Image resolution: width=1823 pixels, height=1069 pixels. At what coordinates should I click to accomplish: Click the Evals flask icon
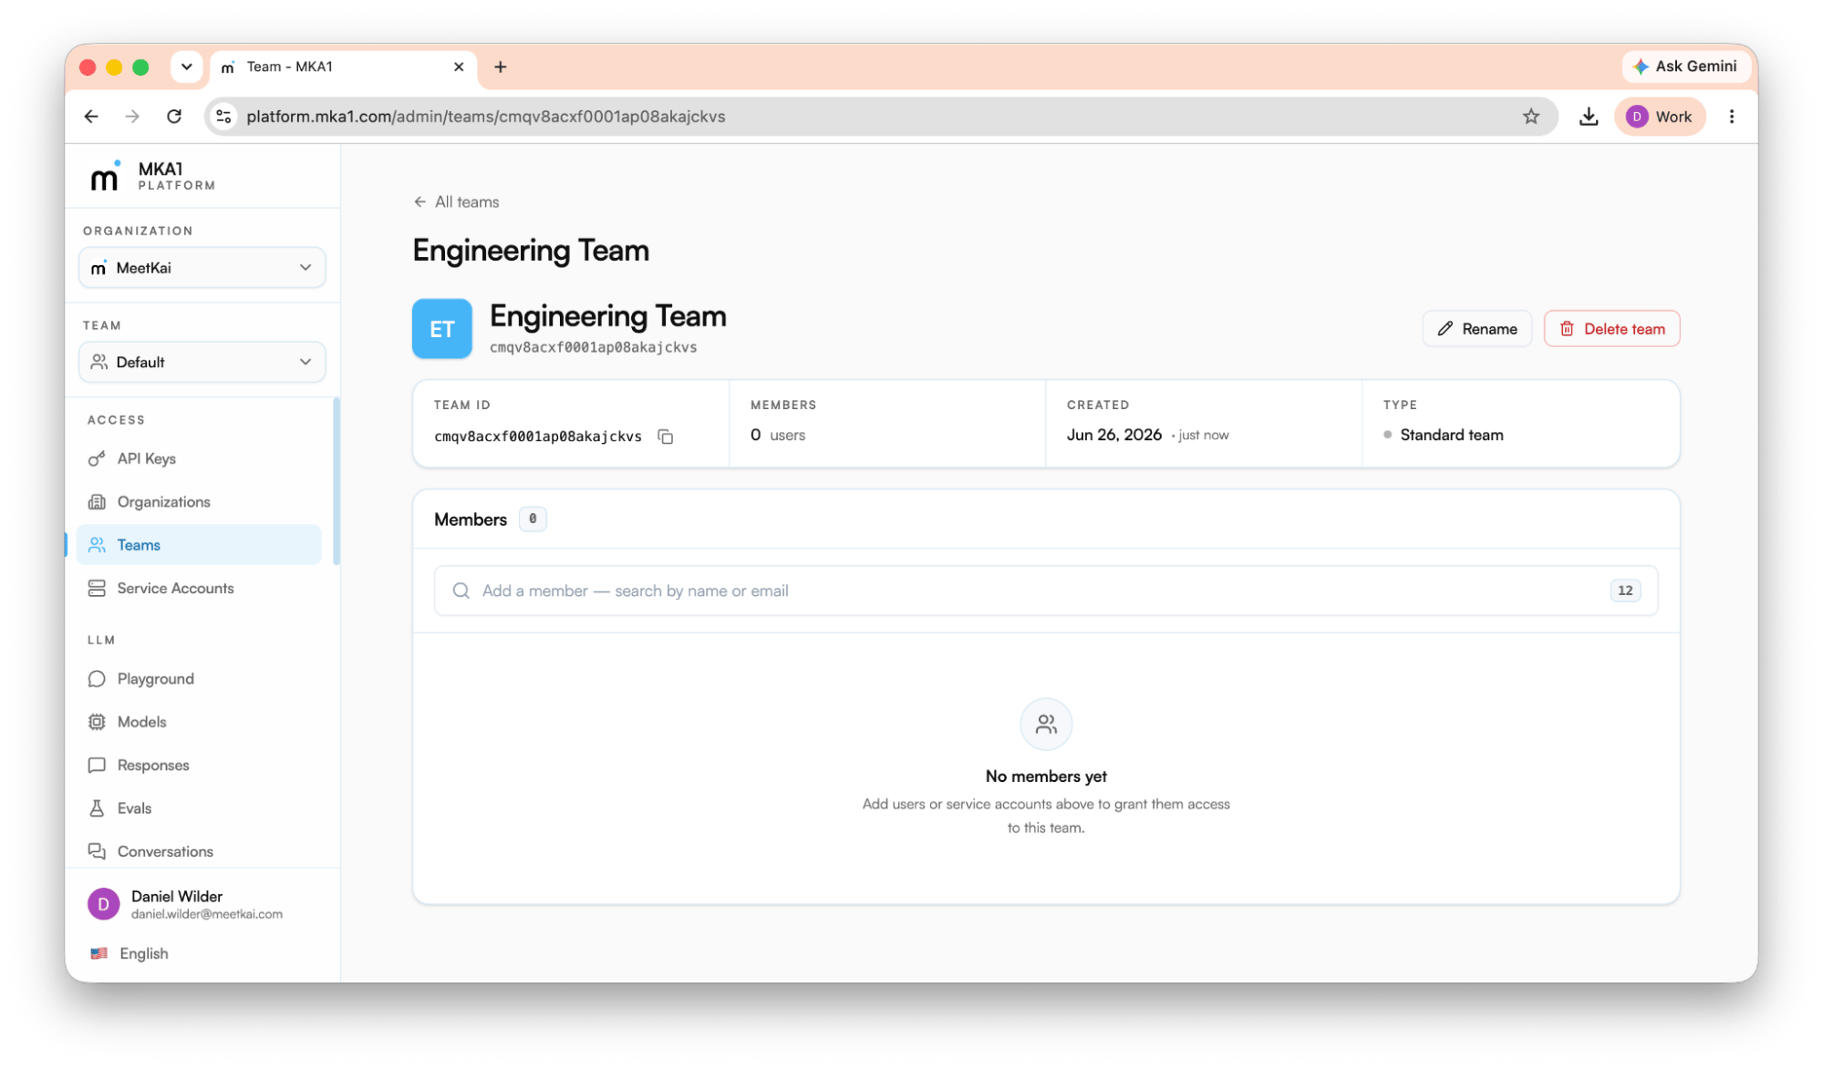[x=97, y=808]
